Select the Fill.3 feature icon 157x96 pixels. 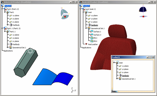pos(92,38)
